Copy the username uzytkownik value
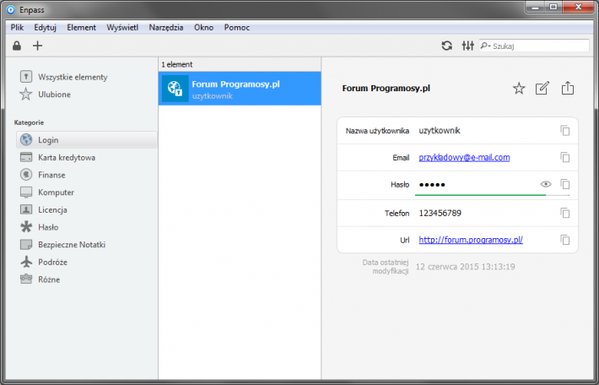This screenshot has height=385, width=599. coord(565,131)
